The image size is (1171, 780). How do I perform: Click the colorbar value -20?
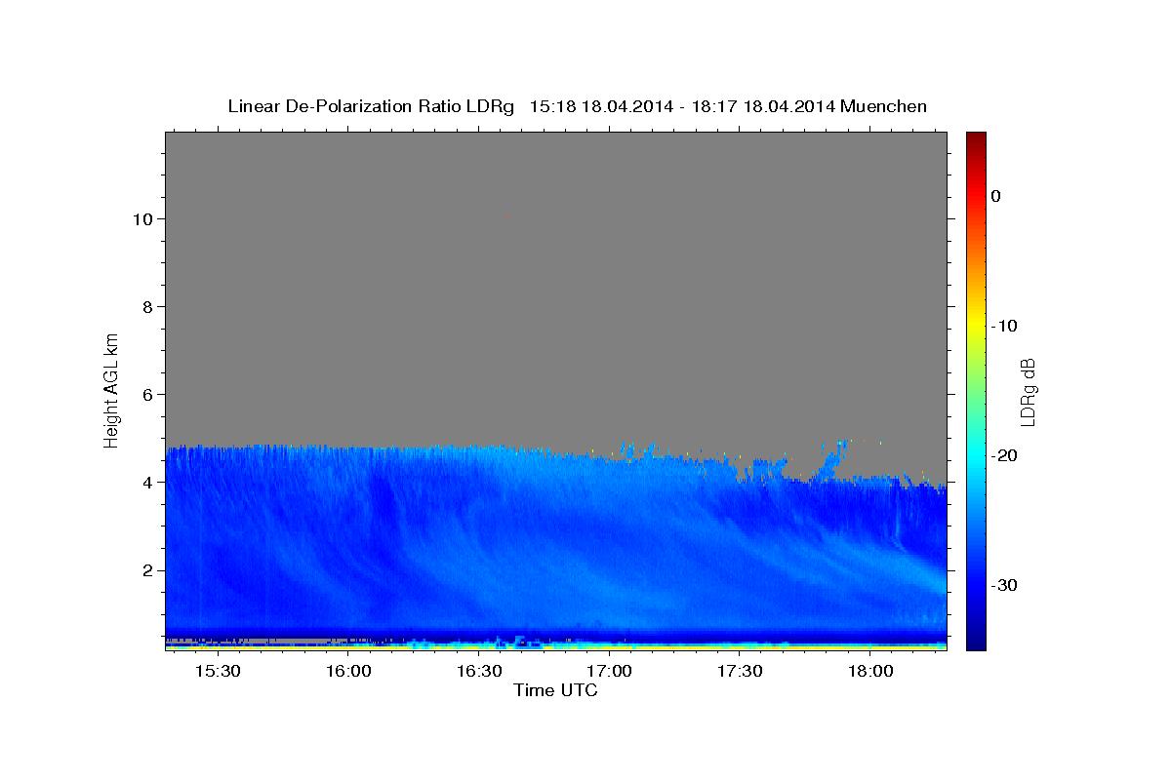click(1004, 455)
